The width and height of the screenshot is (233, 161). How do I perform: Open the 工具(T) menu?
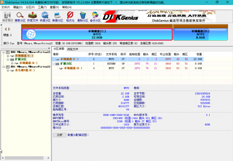pyautogui.click(x=42, y=7)
